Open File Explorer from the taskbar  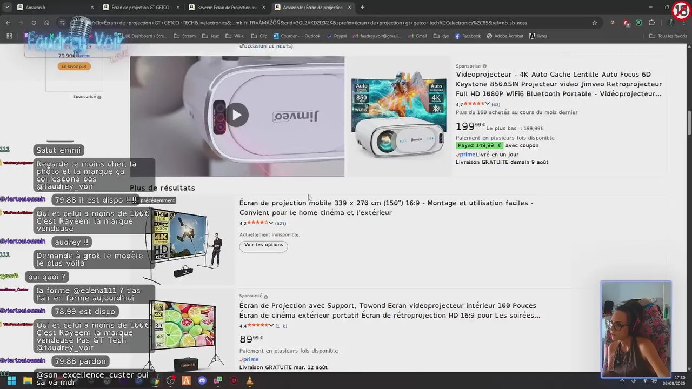click(27, 380)
